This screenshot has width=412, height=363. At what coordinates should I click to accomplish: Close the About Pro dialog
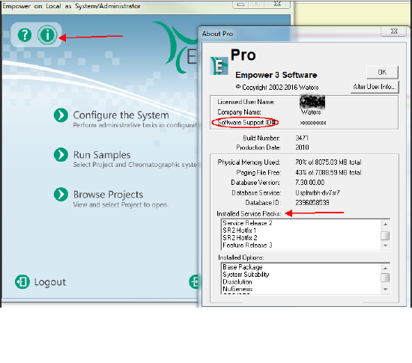tap(394, 31)
